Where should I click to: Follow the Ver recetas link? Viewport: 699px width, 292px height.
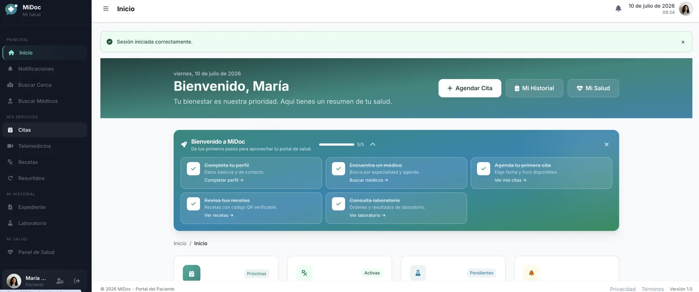pyautogui.click(x=219, y=215)
